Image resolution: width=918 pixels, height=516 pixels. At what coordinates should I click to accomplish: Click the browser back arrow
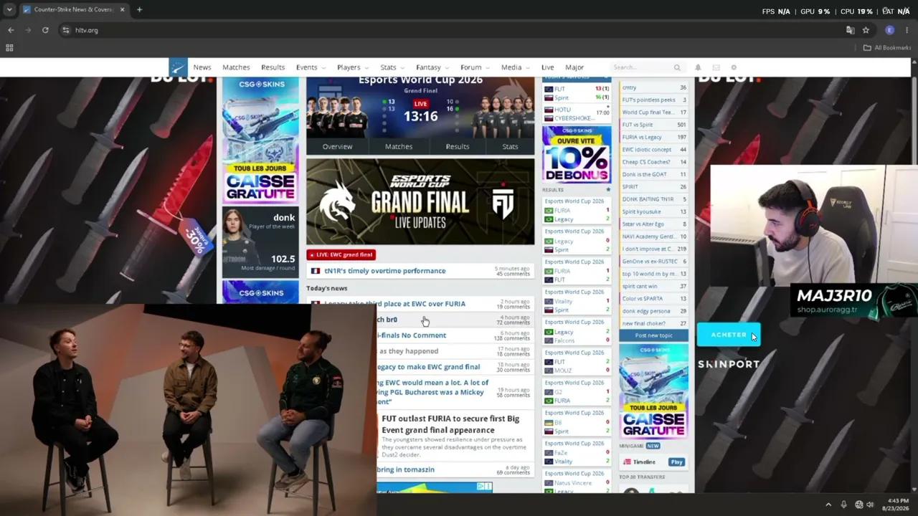click(11, 30)
